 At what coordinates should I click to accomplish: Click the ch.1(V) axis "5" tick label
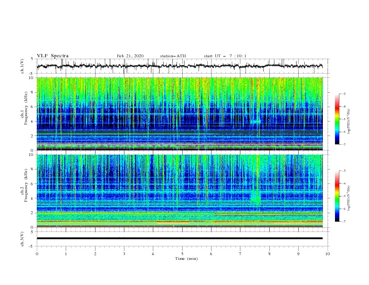point(32,59)
